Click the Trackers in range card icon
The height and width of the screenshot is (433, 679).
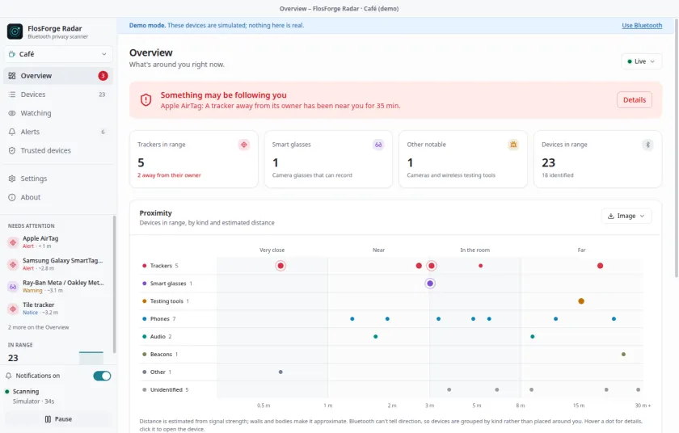pyautogui.click(x=244, y=145)
